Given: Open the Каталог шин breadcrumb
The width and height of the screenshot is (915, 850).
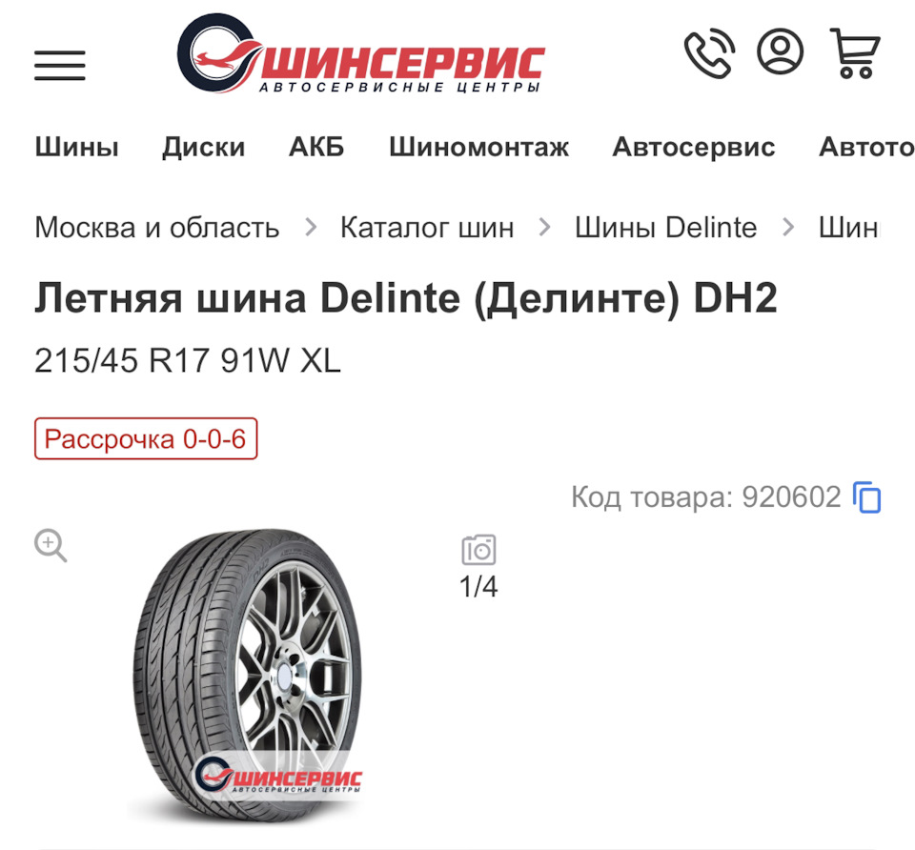Looking at the screenshot, I should (427, 227).
